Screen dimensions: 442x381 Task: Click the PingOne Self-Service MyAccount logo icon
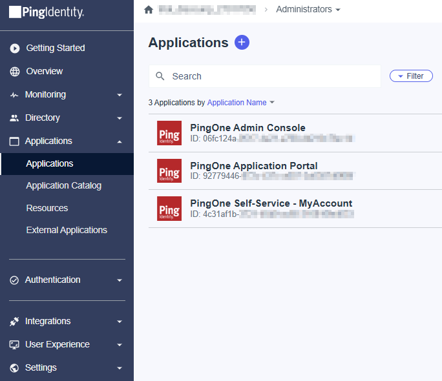[x=169, y=209]
